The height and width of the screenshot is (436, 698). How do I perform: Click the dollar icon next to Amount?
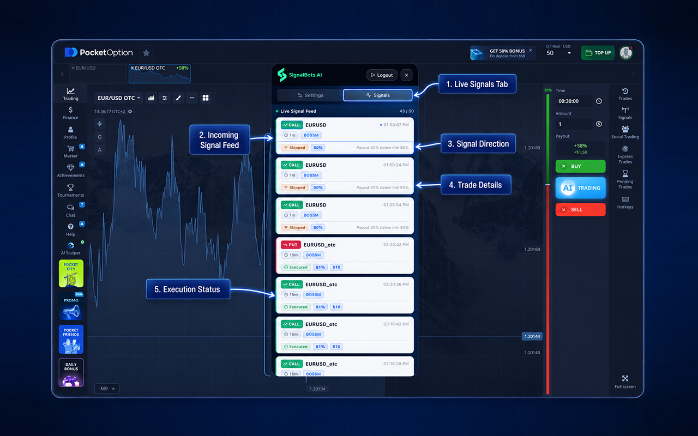pos(599,124)
